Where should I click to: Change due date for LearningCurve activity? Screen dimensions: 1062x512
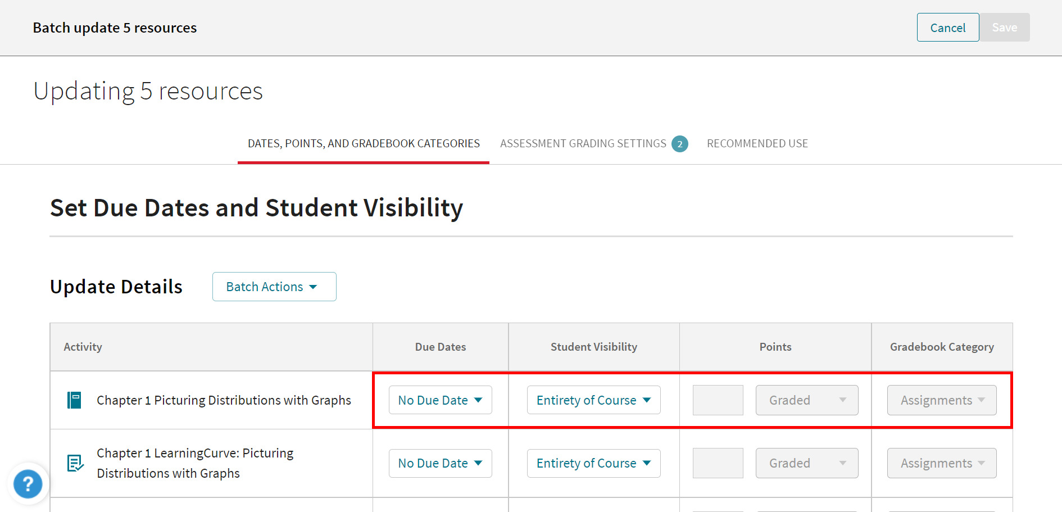[440, 463]
